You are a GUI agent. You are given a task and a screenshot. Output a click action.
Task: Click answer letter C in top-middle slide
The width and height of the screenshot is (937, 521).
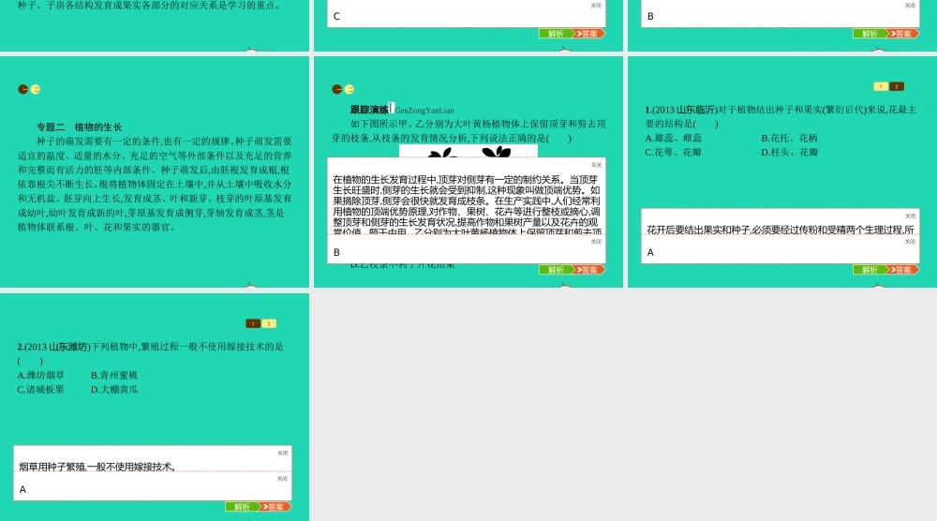click(336, 16)
